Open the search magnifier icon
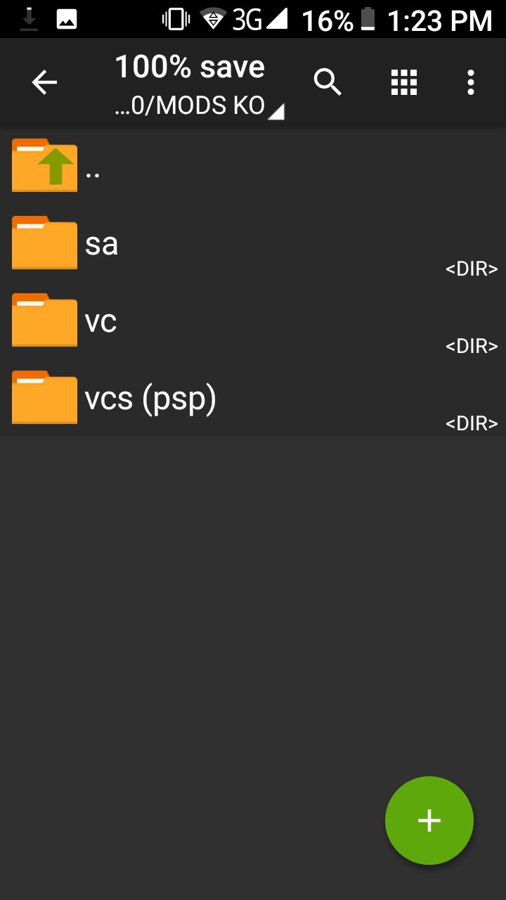Screen dimensions: 506x900 click(x=327, y=83)
